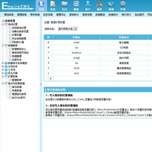Click the duoshuo variable name cell
The image size is (152, 152).
pos(76,53)
